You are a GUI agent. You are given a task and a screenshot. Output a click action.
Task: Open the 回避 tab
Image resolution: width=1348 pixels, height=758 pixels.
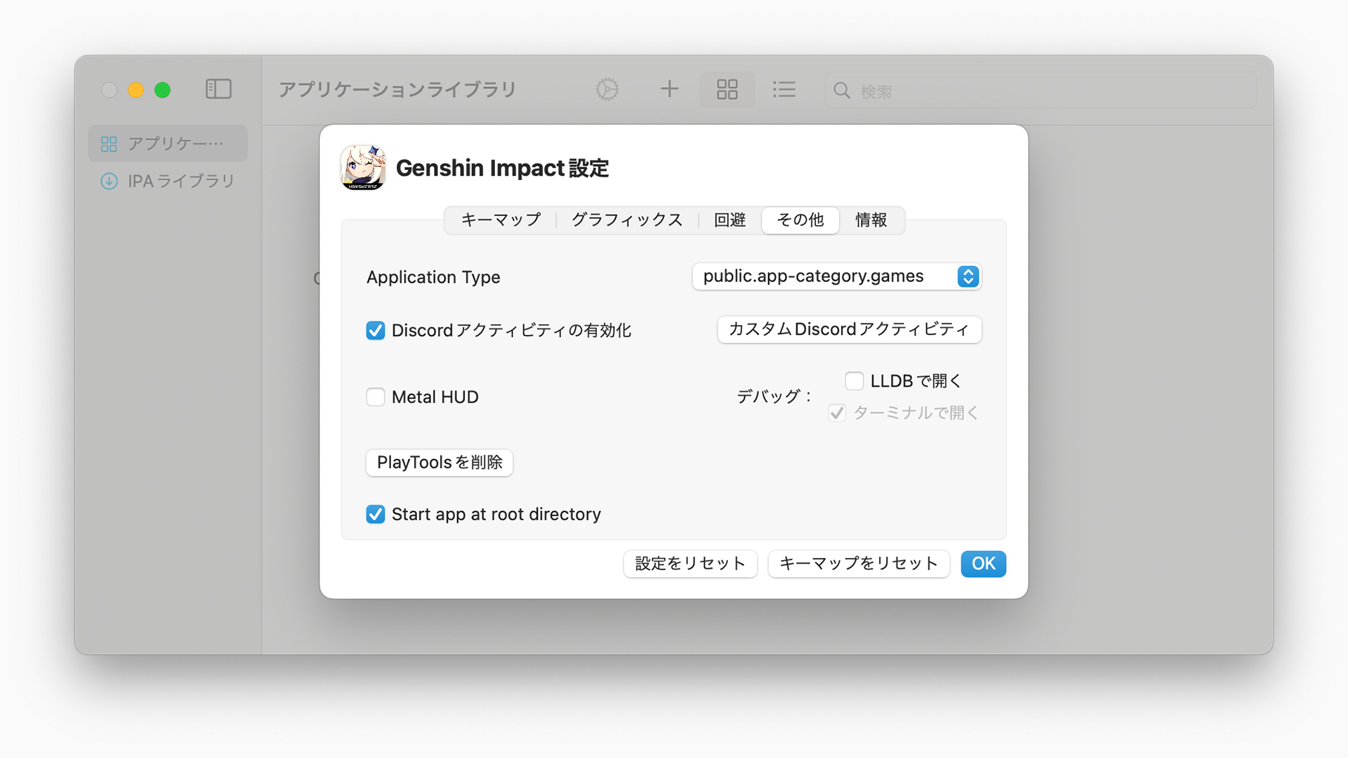point(729,220)
